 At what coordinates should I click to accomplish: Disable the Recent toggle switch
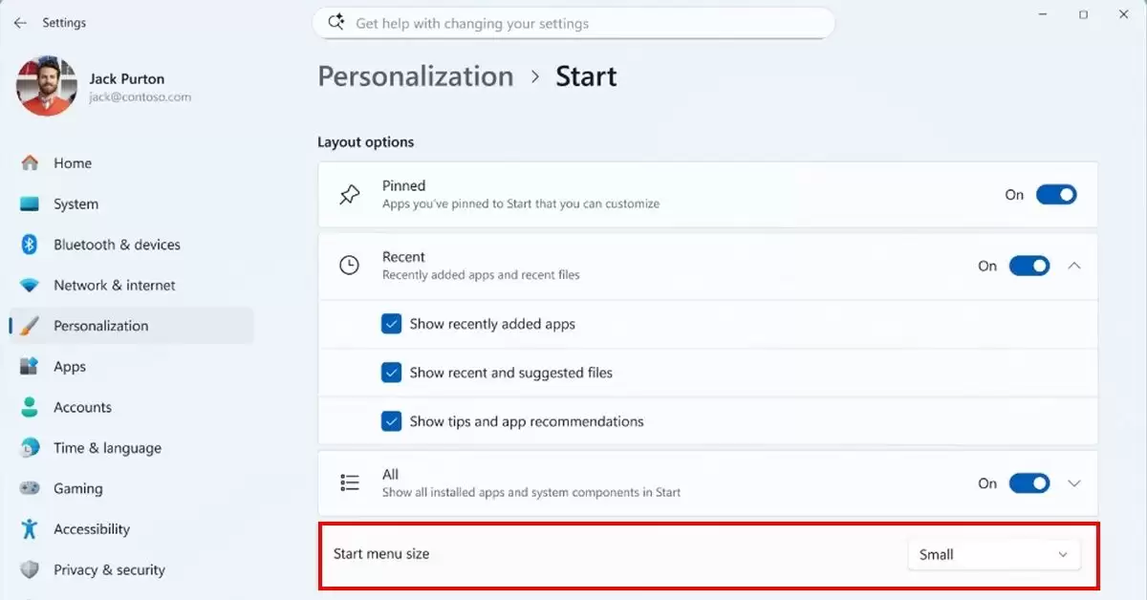click(1029, 266)
